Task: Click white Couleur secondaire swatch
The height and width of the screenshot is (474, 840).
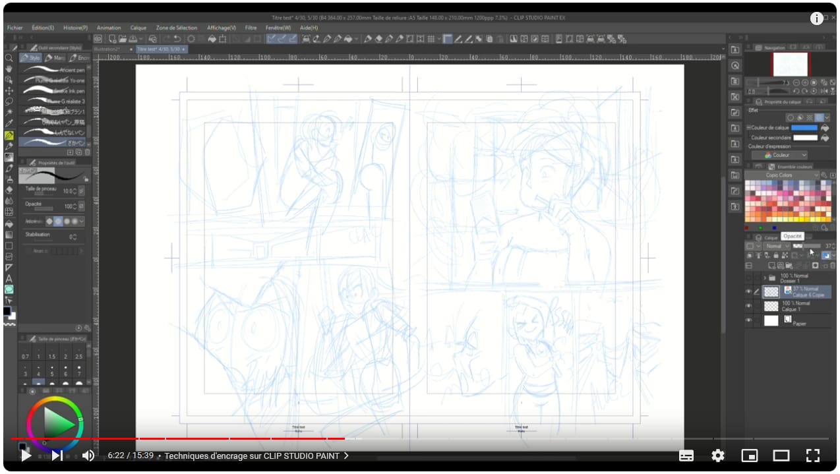Action: 805,138
